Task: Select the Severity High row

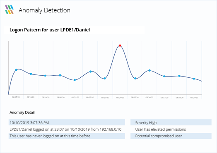Action: [171, 122]
